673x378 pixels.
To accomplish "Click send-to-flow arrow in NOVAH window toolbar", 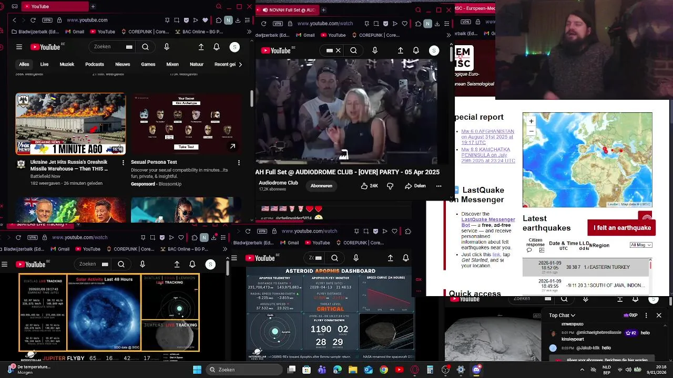I will tap(395, 24).
